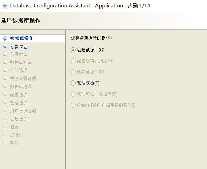Open the 创建模式 step link
207x169 pixels.
tap(19, 47)
